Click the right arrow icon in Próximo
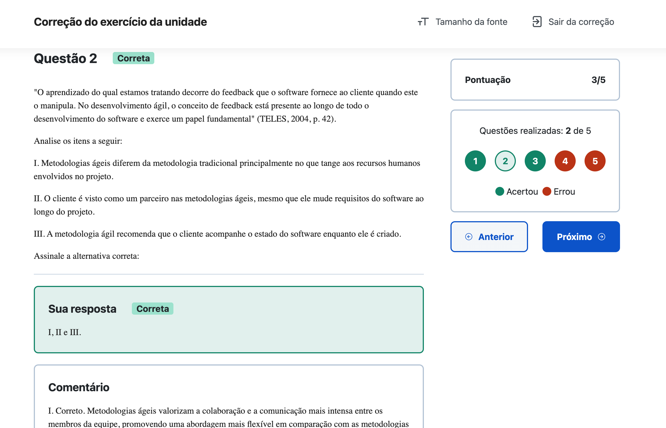The image size is (666, 428). tap(601, 237)
